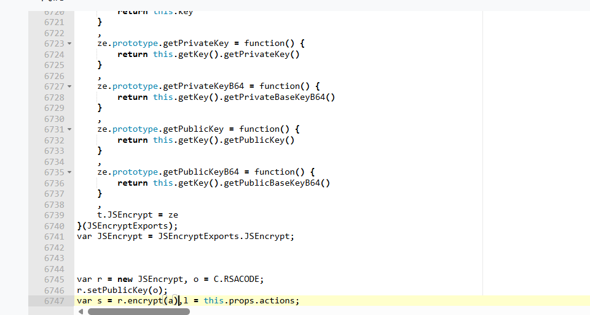Click 'r.setPublicKey(o);' statement
The height and width of the screenshot is (315, 590).
(x=122, y=290)
